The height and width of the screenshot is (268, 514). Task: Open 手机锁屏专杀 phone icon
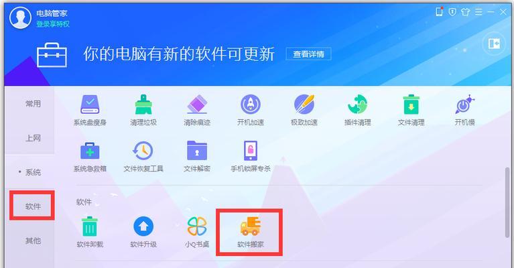[x=251, y=151]
